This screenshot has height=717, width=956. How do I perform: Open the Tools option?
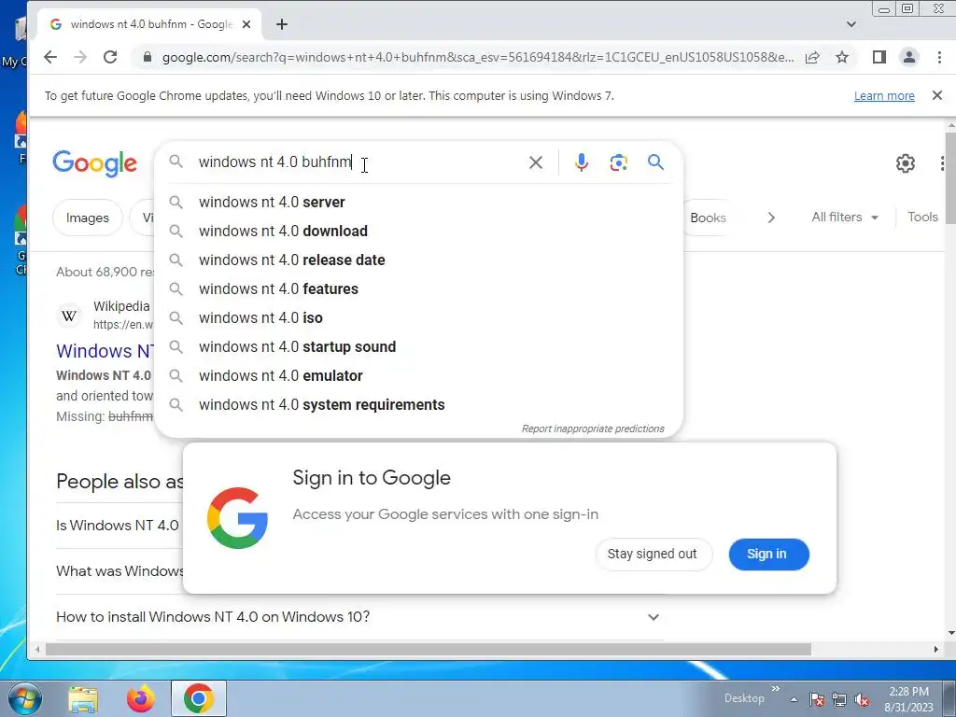tap(922, 217)
